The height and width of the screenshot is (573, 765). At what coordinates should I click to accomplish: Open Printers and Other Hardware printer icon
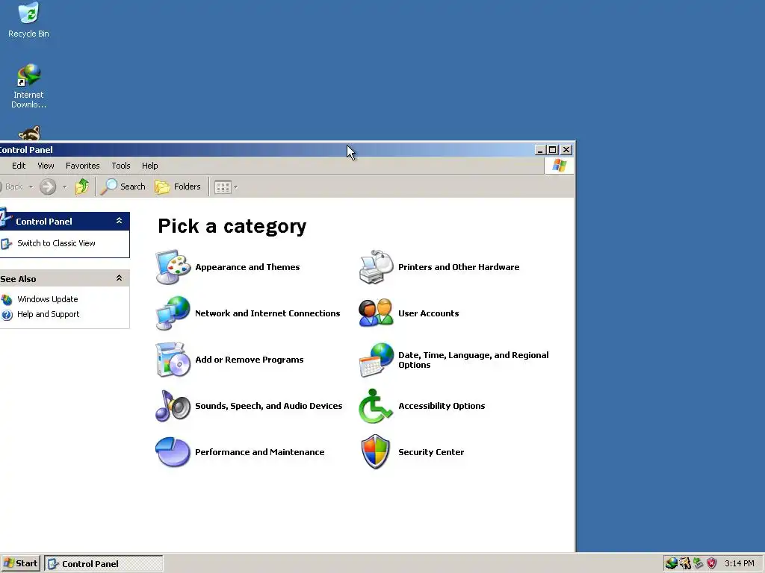coord(377,267)
